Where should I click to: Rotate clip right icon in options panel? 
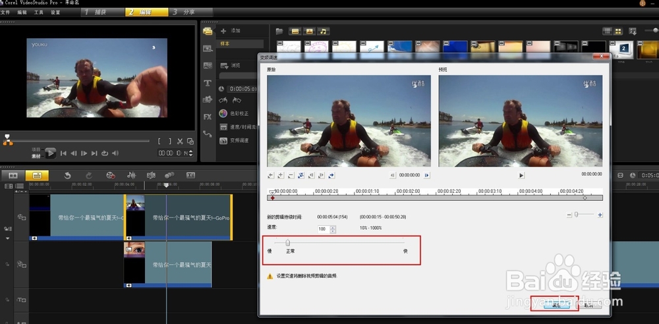(x=237, y=101)
